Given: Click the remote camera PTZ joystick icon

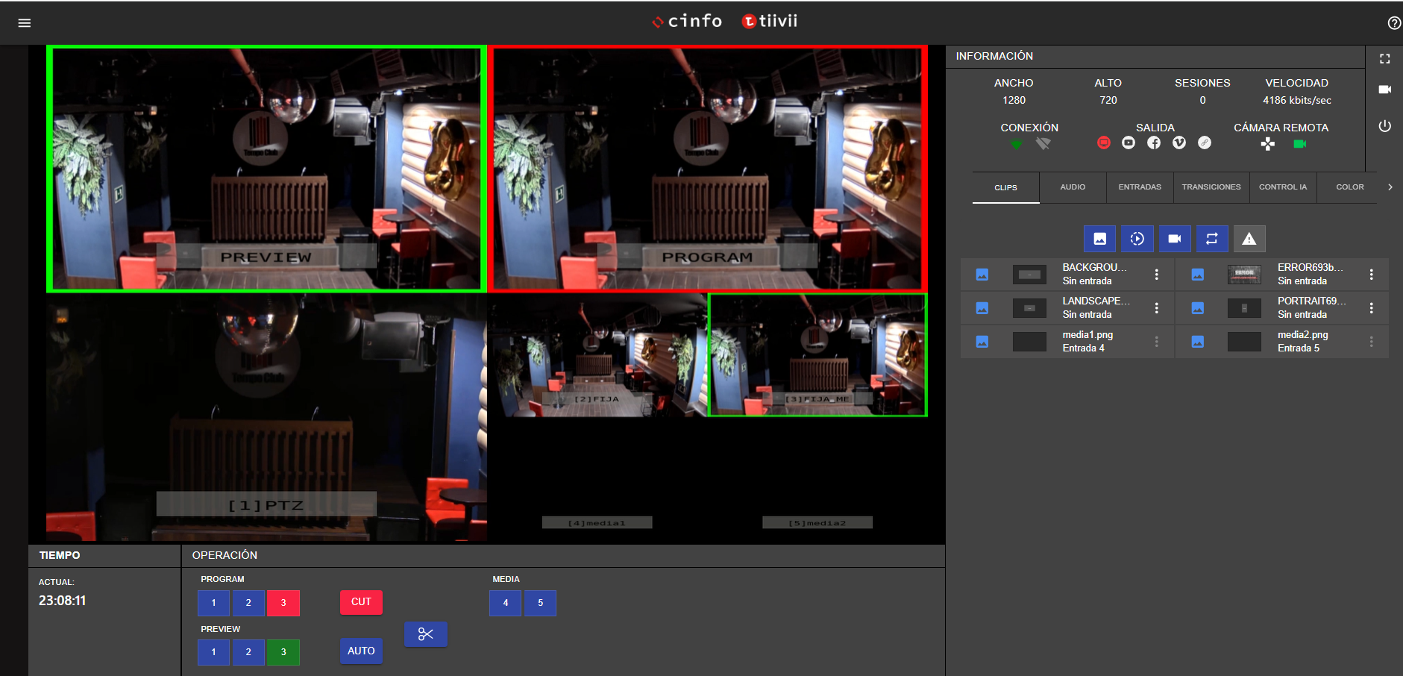Looking at the screenshot, I should pos(1267,144).
